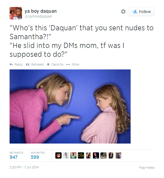Click the Favorite star icon
The height and width of the screenshot is (178, 164).
pos(48,64)
